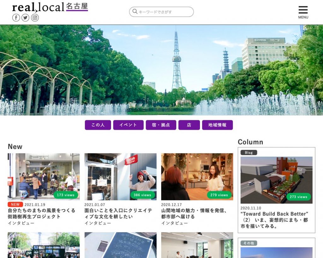Open the article thumbnail with 386 views

coord(120,176)
